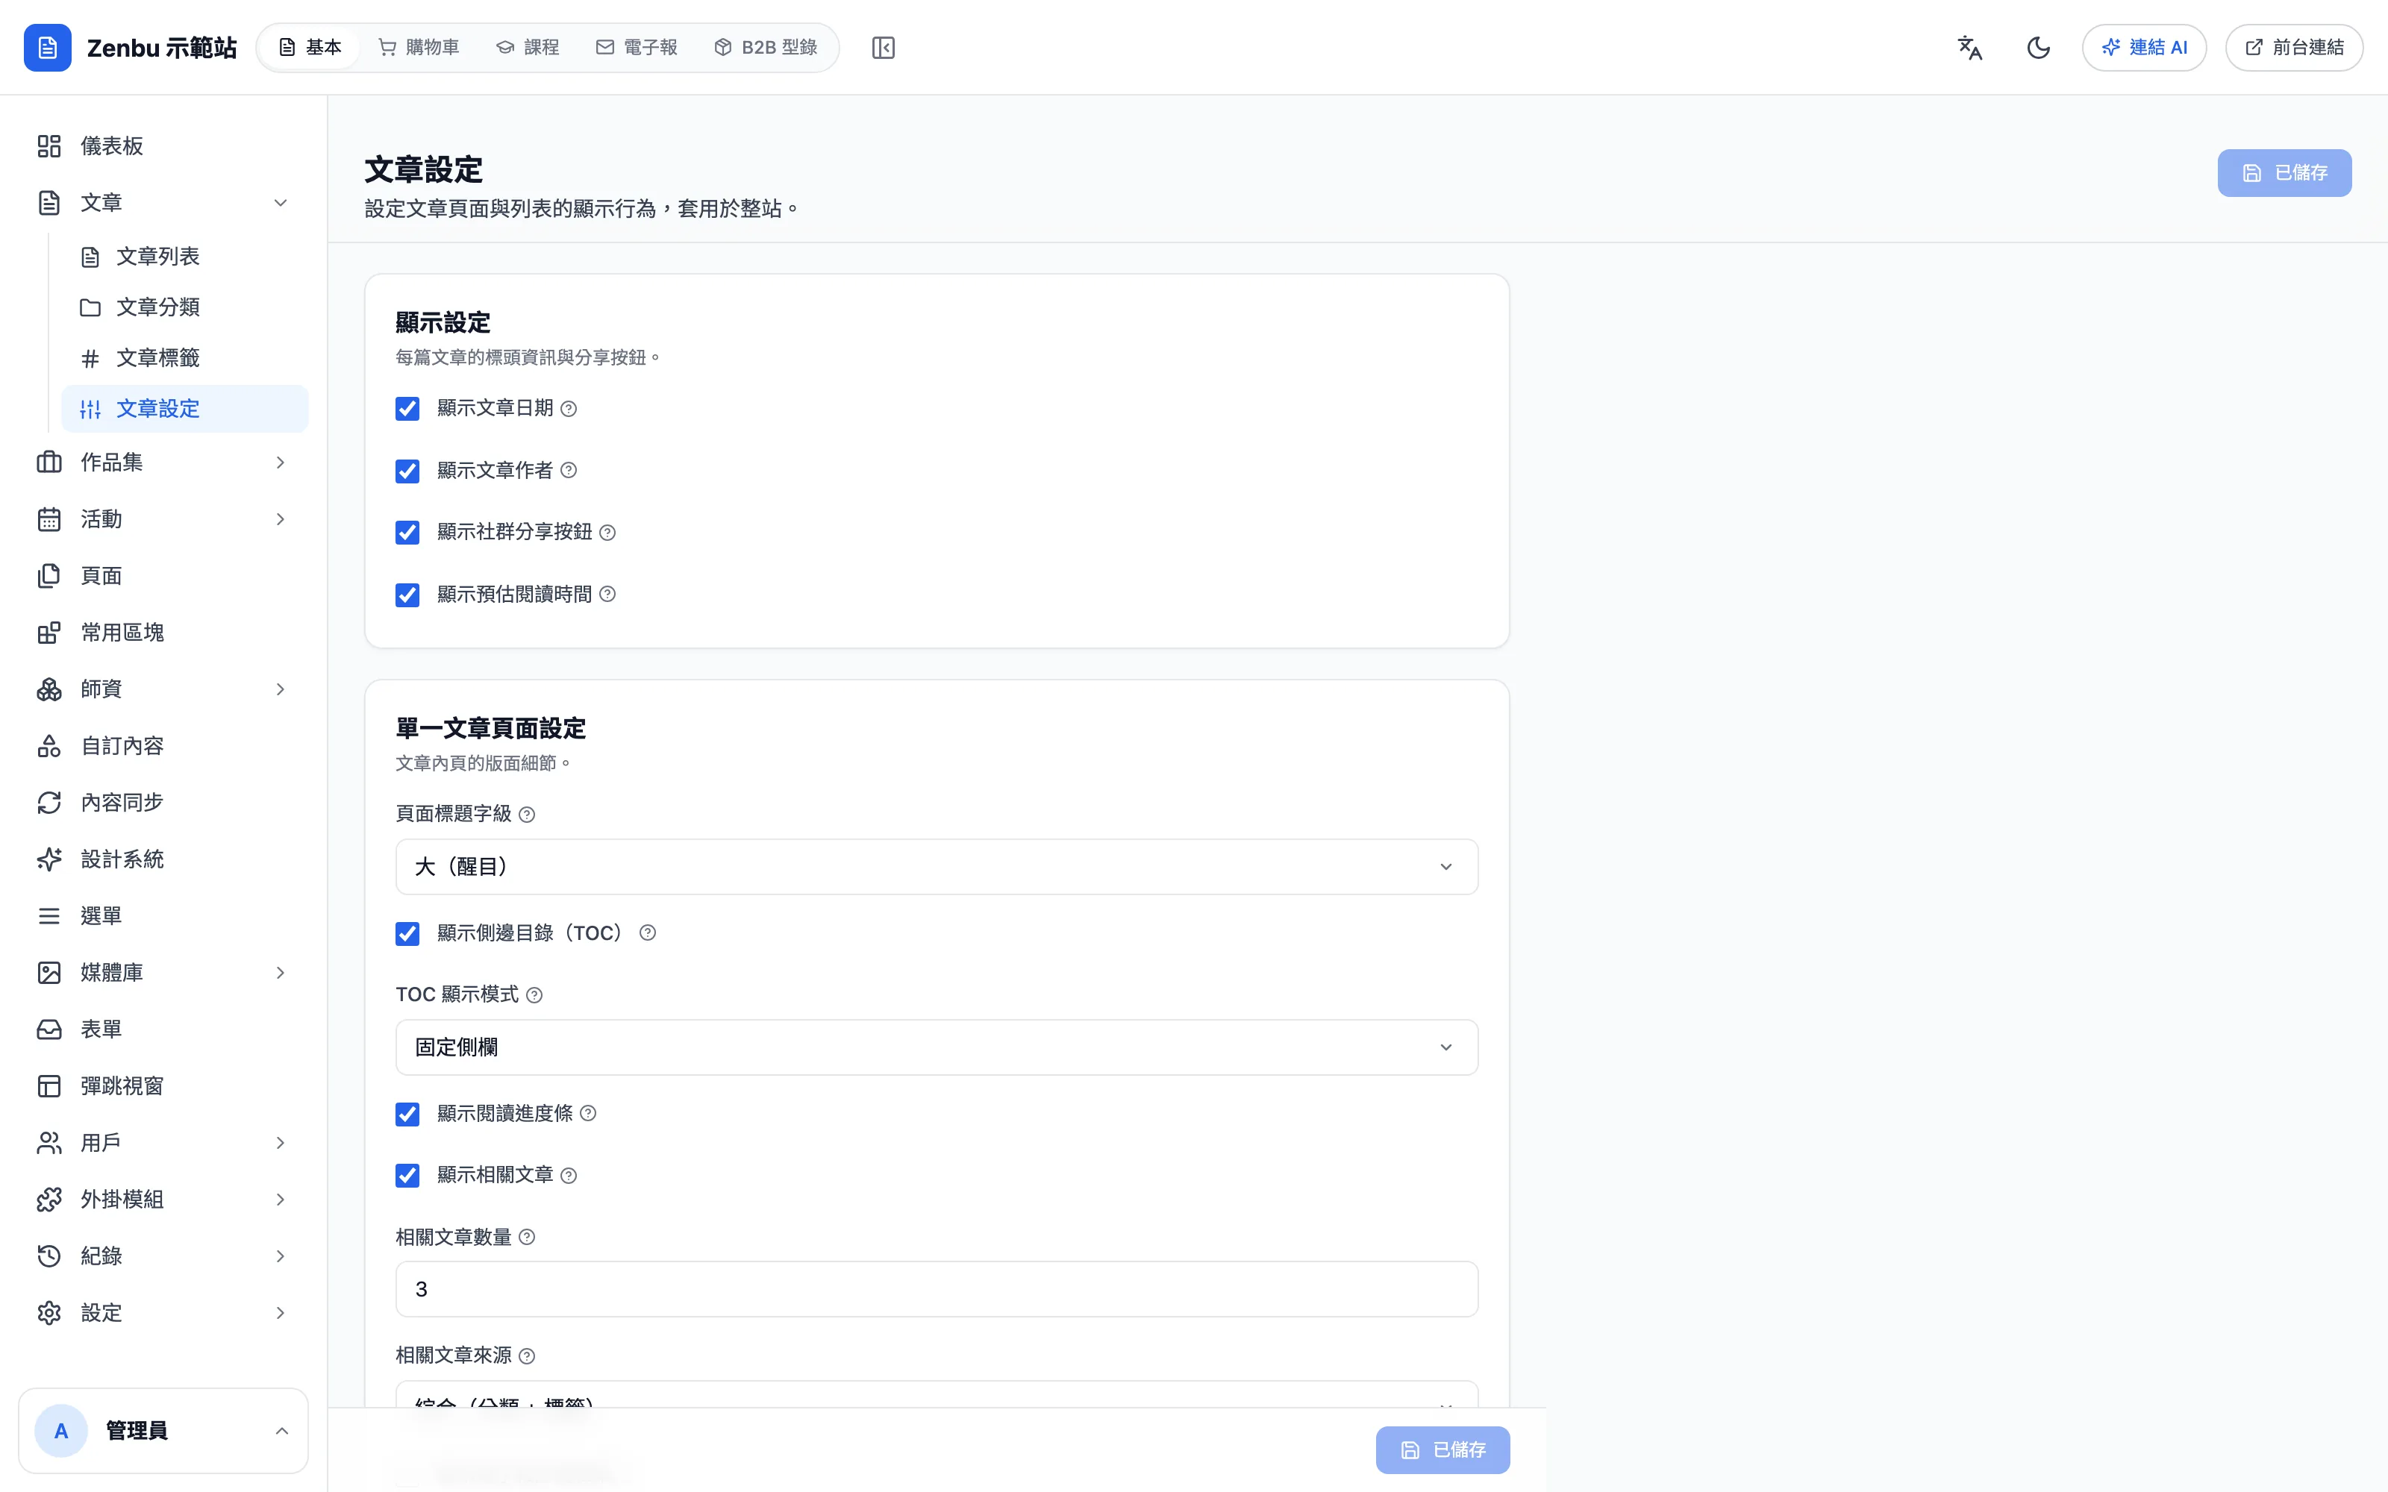Image resolution: width=2388 pixels, height=1492 pixels.
Task: Switch to 購物車 top tab
Action: (x=419, y=47)
